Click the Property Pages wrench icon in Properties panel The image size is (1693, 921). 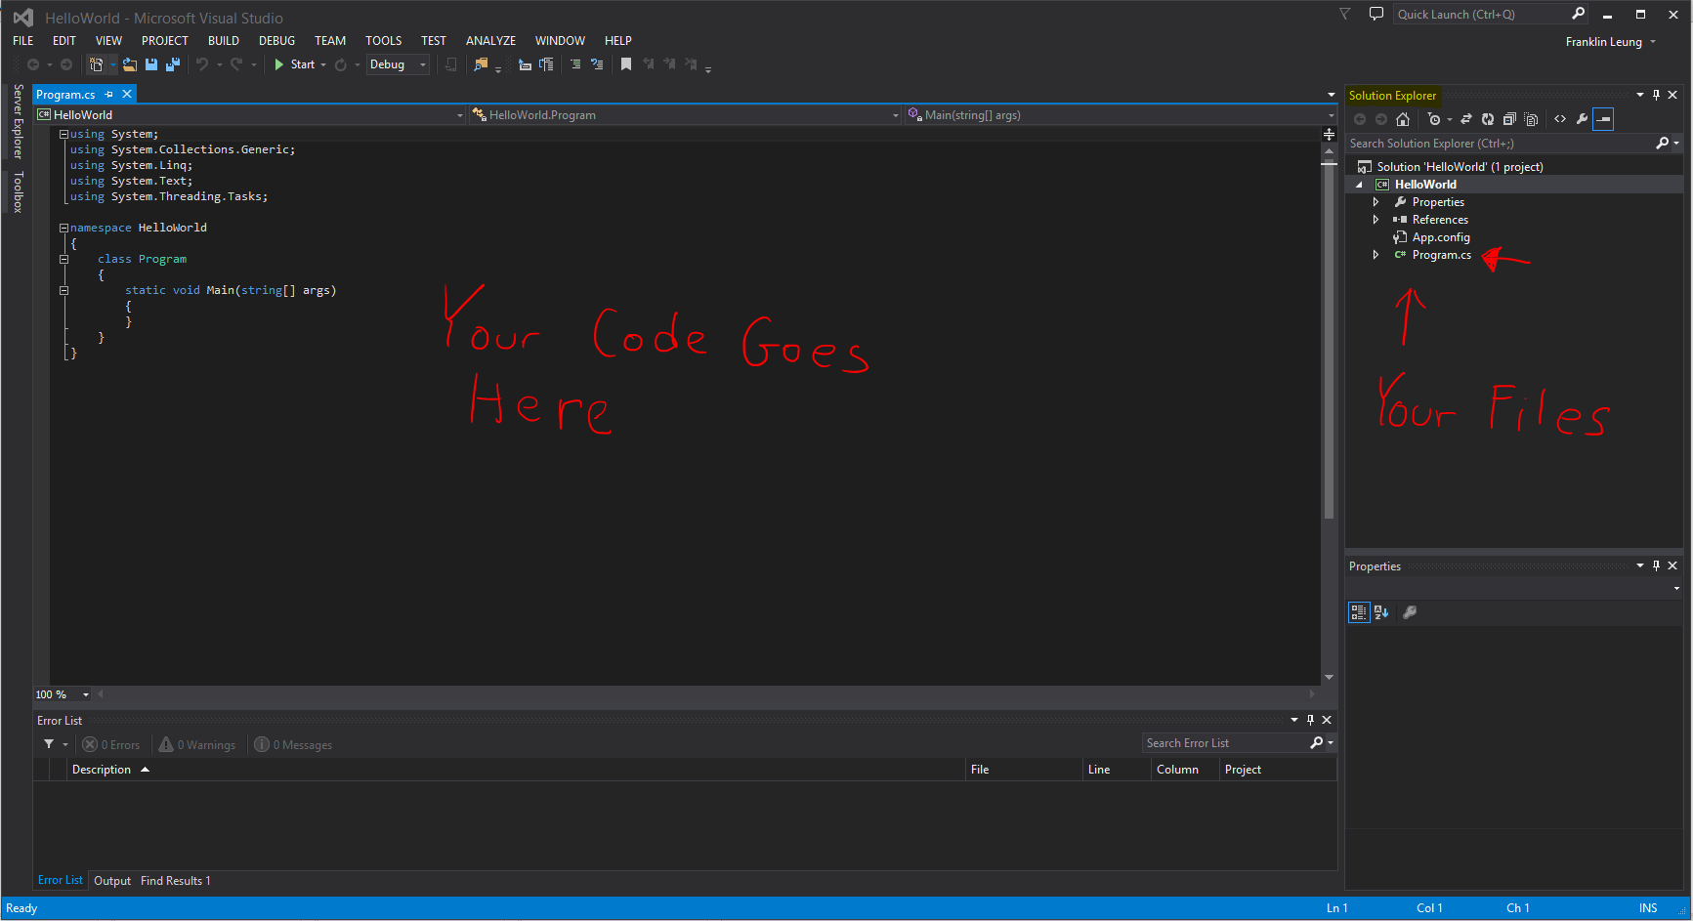(x=1410, y=612)
